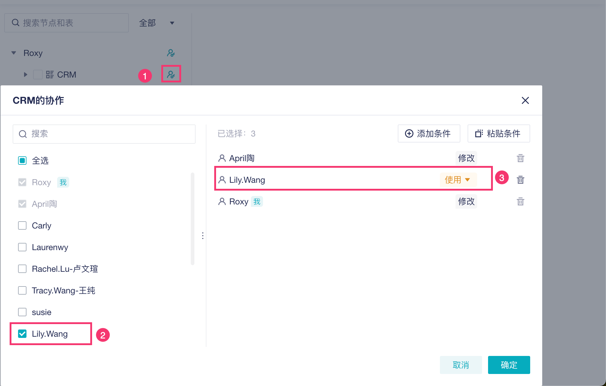Screen dimensions: 606x386
Task: Uncheck the Lily.Wang checkbox
Action: (22, 334)
